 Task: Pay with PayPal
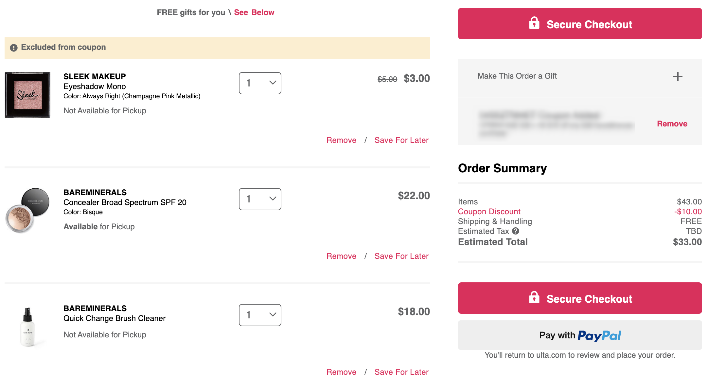580,335
